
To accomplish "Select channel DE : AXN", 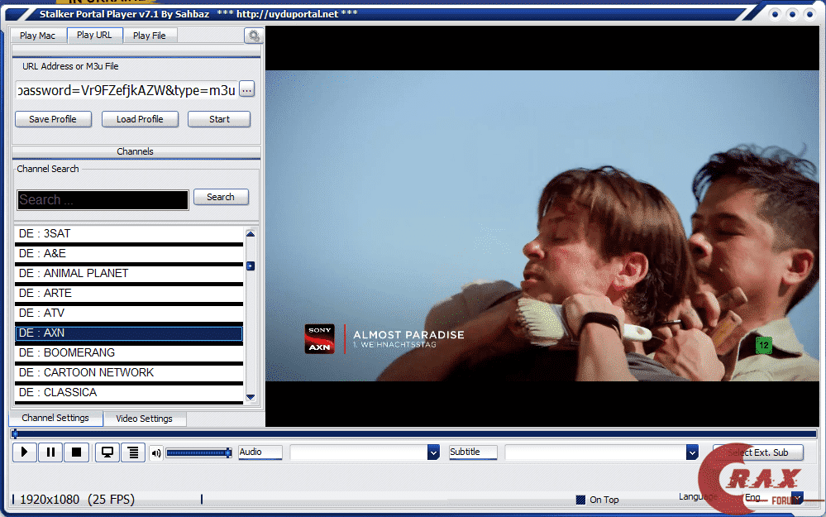I will (129, 333).
